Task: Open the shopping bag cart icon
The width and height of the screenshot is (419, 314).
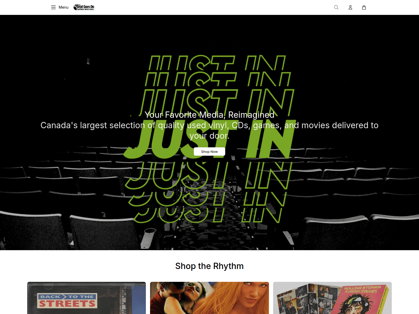Action: click(x=364, y=7)
